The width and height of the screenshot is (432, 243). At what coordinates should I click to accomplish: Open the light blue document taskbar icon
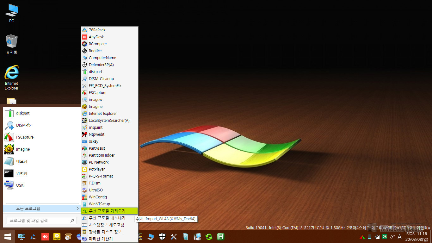tap(185, 237)
